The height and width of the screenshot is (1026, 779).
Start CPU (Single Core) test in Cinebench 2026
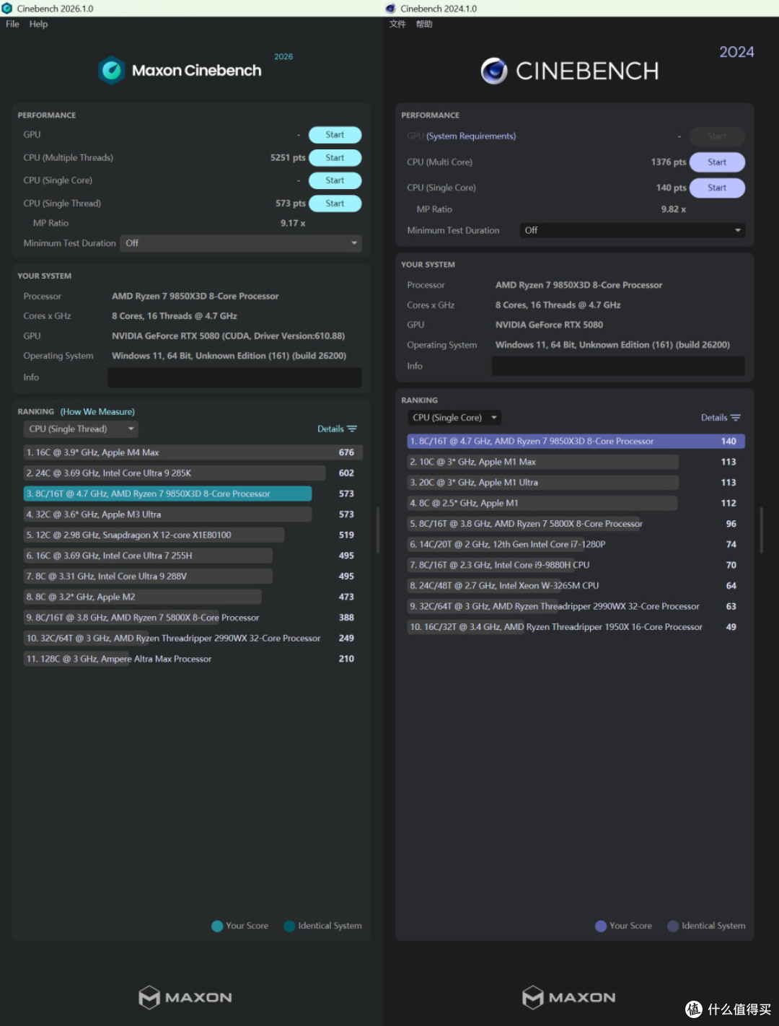(335, 180)
